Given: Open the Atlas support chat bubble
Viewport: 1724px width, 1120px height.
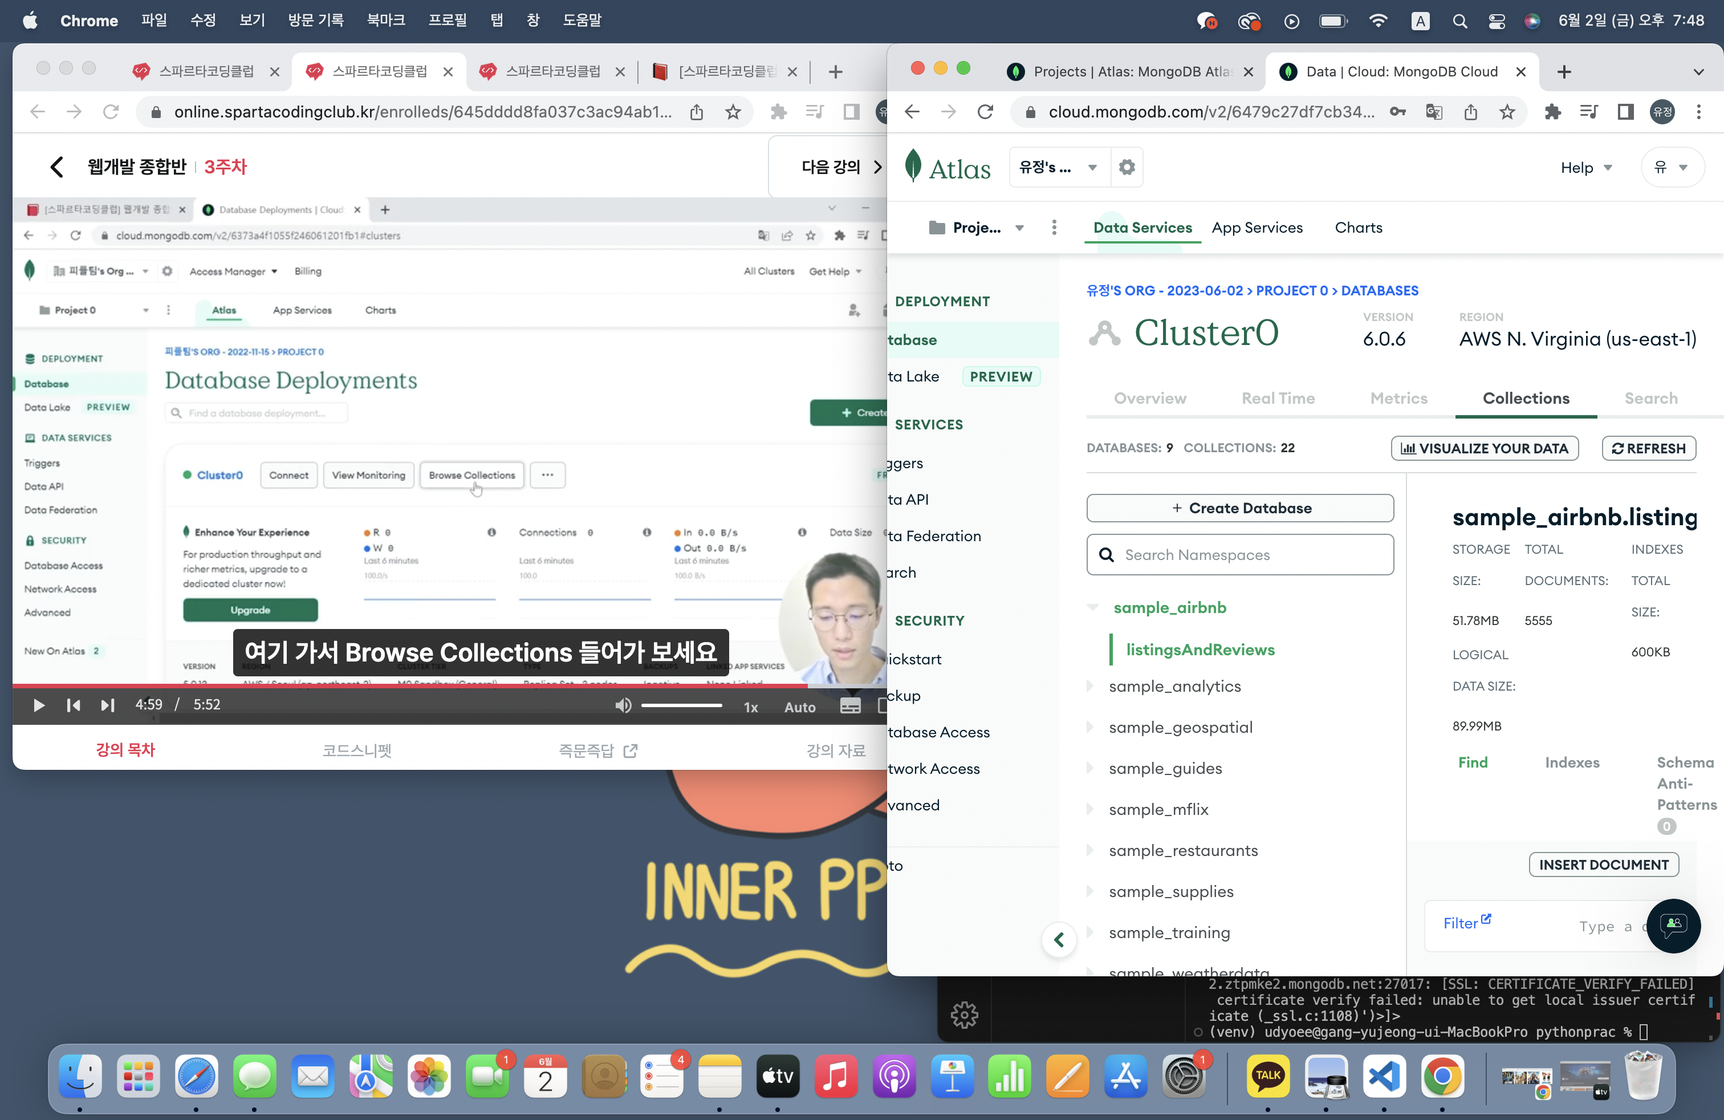Looking at the screenshot, I should [1673, 925].
